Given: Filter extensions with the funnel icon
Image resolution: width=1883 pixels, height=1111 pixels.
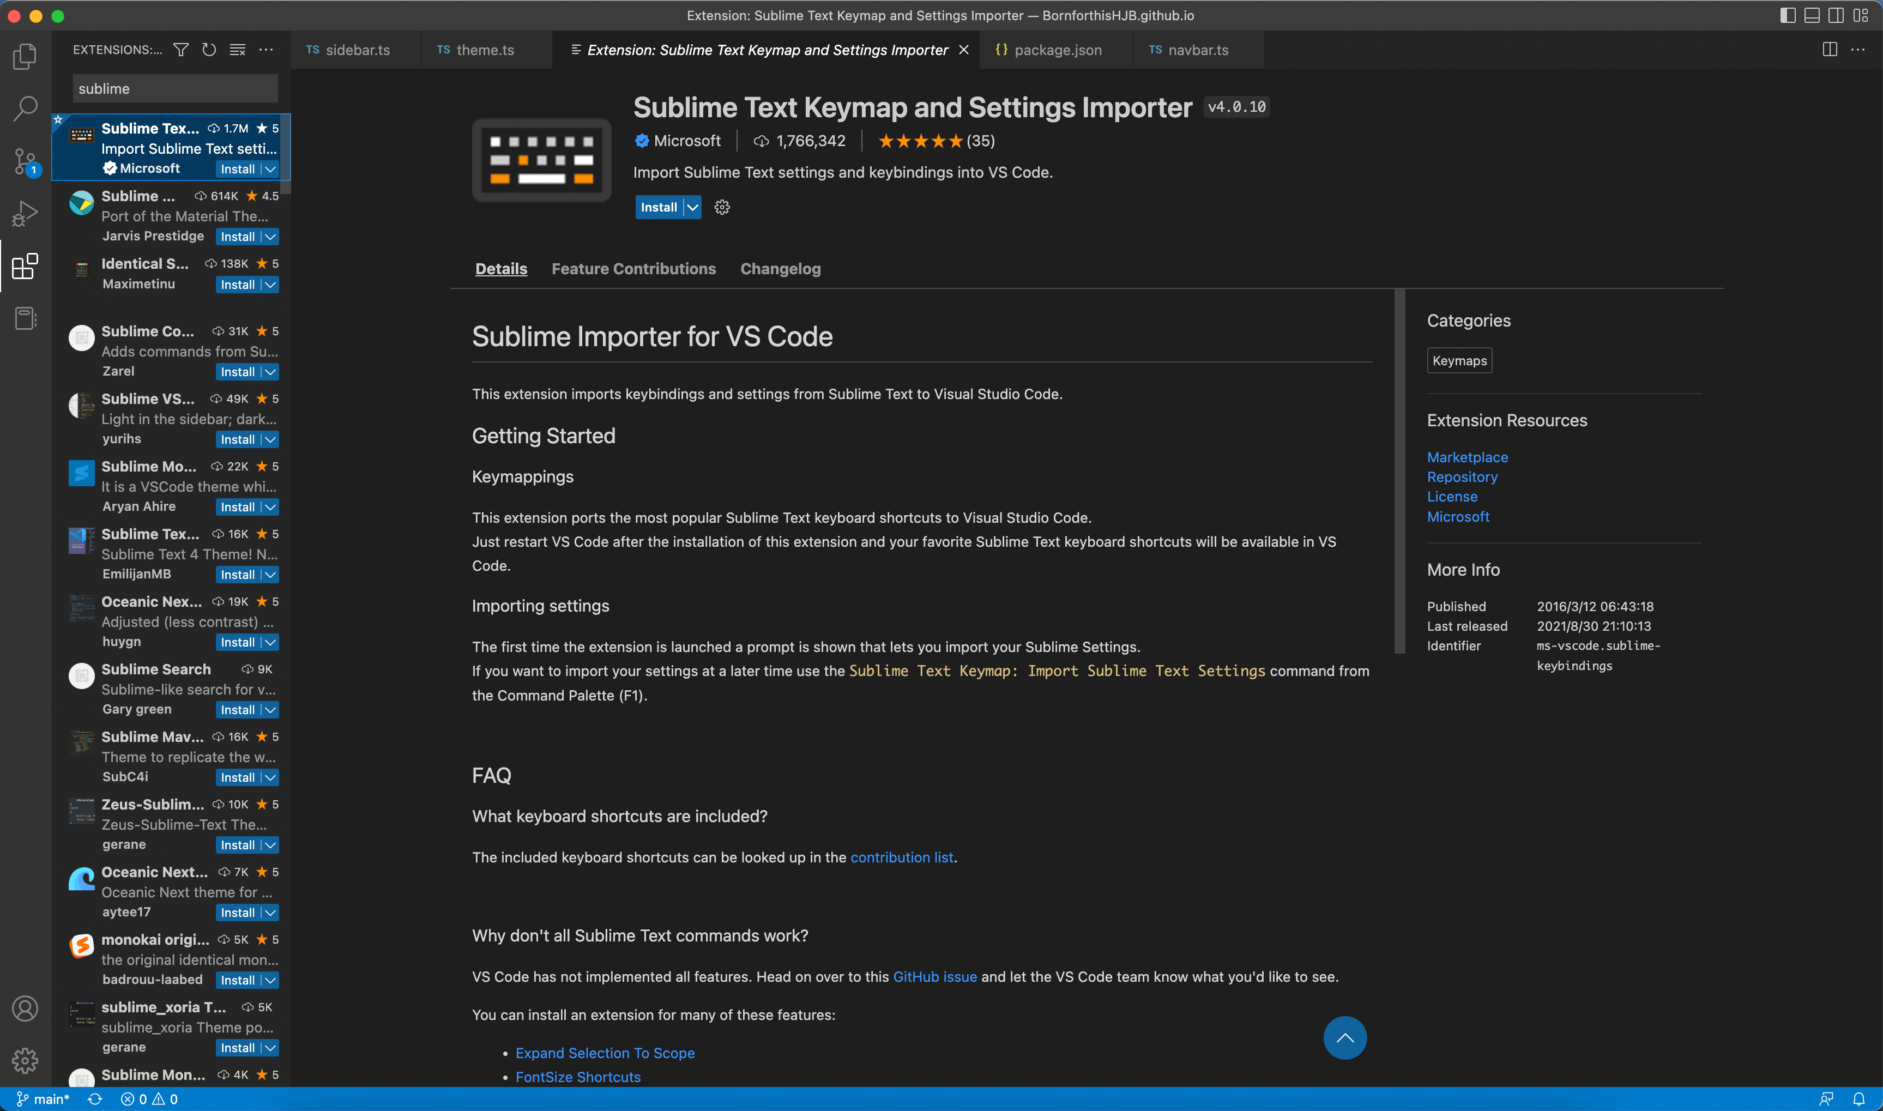Looking at the screenshot, I should click(180, 50).
